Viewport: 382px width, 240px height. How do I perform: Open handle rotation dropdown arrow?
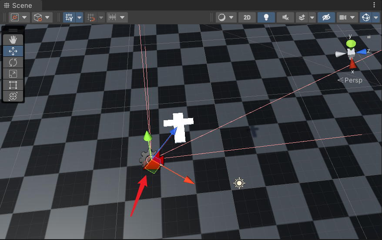click(47, 17)
